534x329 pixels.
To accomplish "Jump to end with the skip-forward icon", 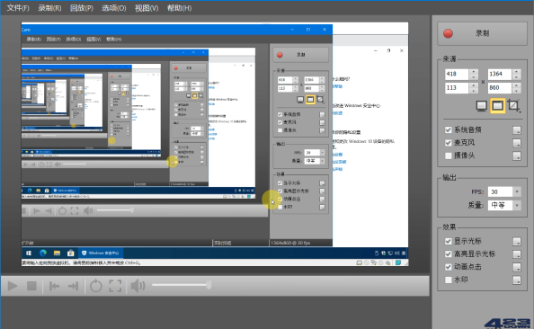I will click(x=73, y=286).
